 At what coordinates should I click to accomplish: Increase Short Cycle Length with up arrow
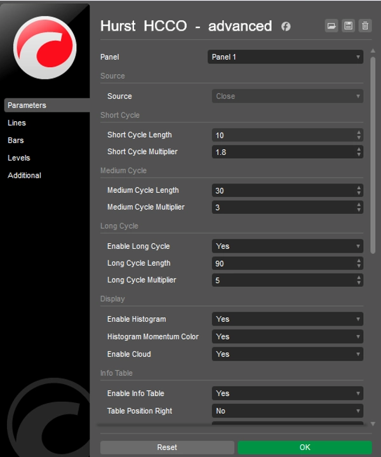pos(359,132)
